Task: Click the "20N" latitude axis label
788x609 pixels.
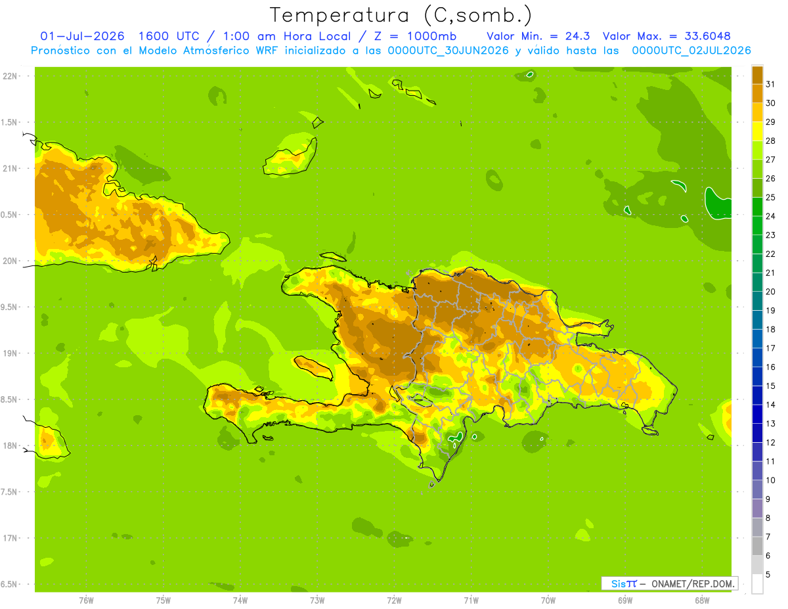Action: 9,261
